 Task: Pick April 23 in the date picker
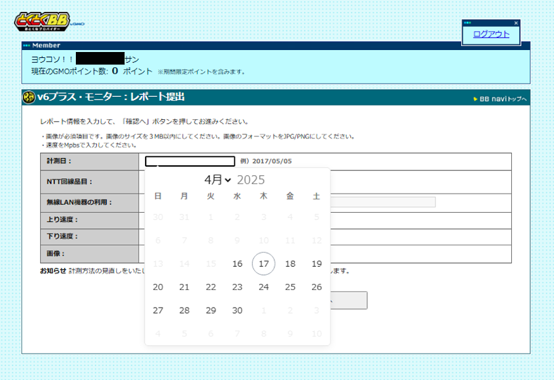(x=237, y=287)
